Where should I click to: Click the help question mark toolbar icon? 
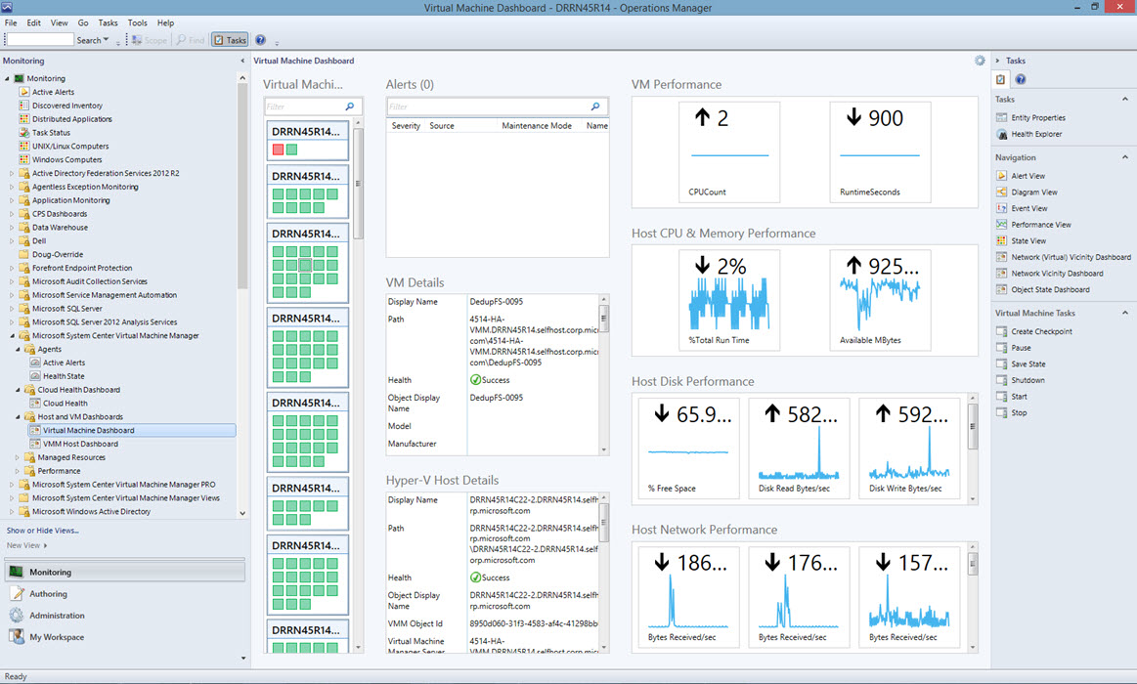click(260, 40)
